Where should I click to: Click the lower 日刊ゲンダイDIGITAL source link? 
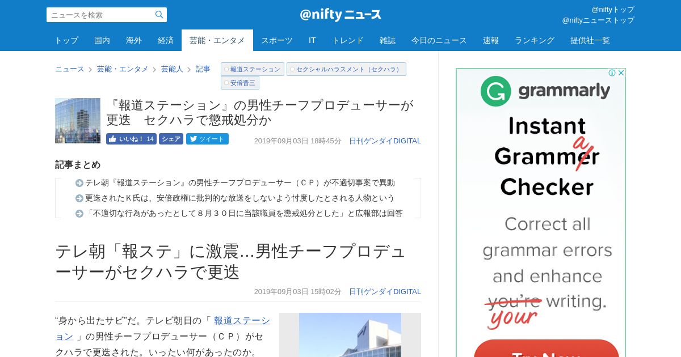(385, 292)
